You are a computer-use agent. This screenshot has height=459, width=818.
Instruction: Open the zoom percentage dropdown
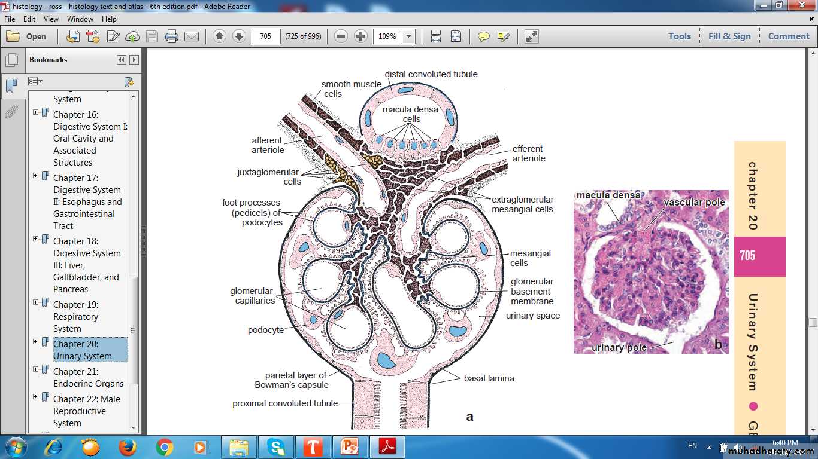tap(409, 36)
